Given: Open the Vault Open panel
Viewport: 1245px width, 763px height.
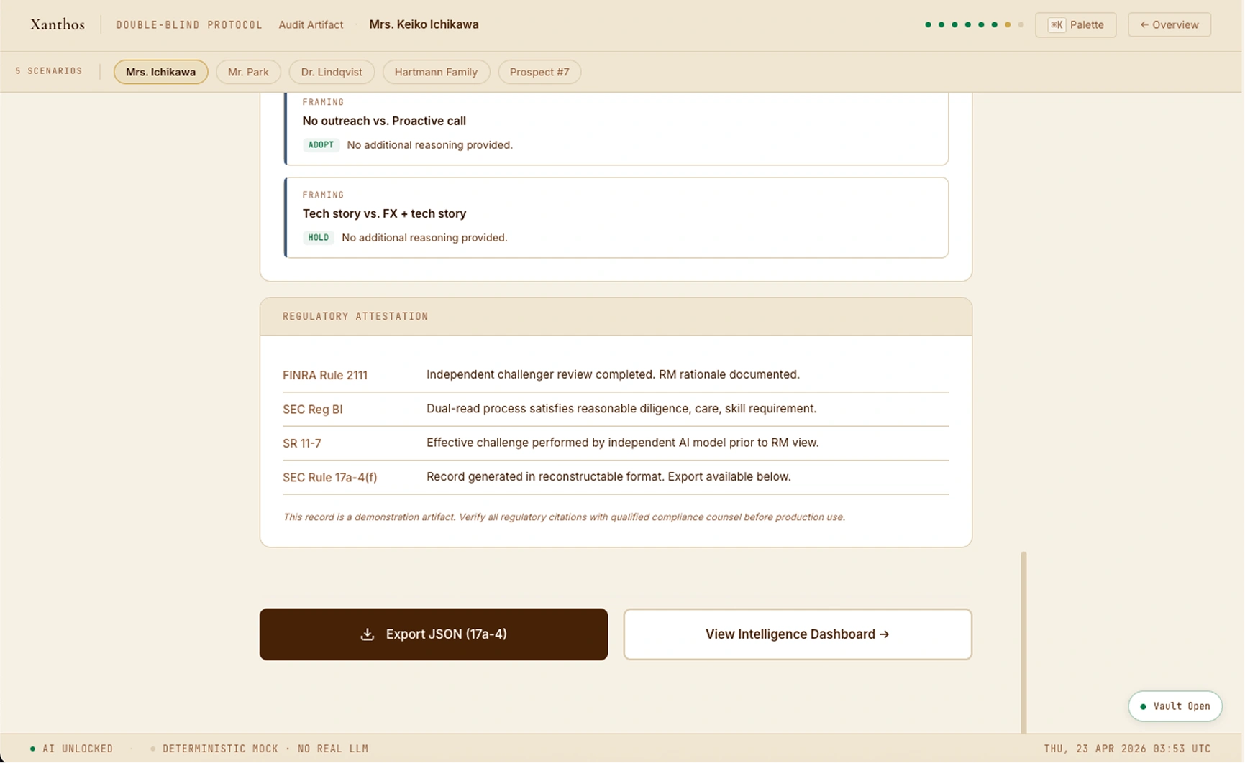Looking at the screenshot, I should pos(1175,706).
